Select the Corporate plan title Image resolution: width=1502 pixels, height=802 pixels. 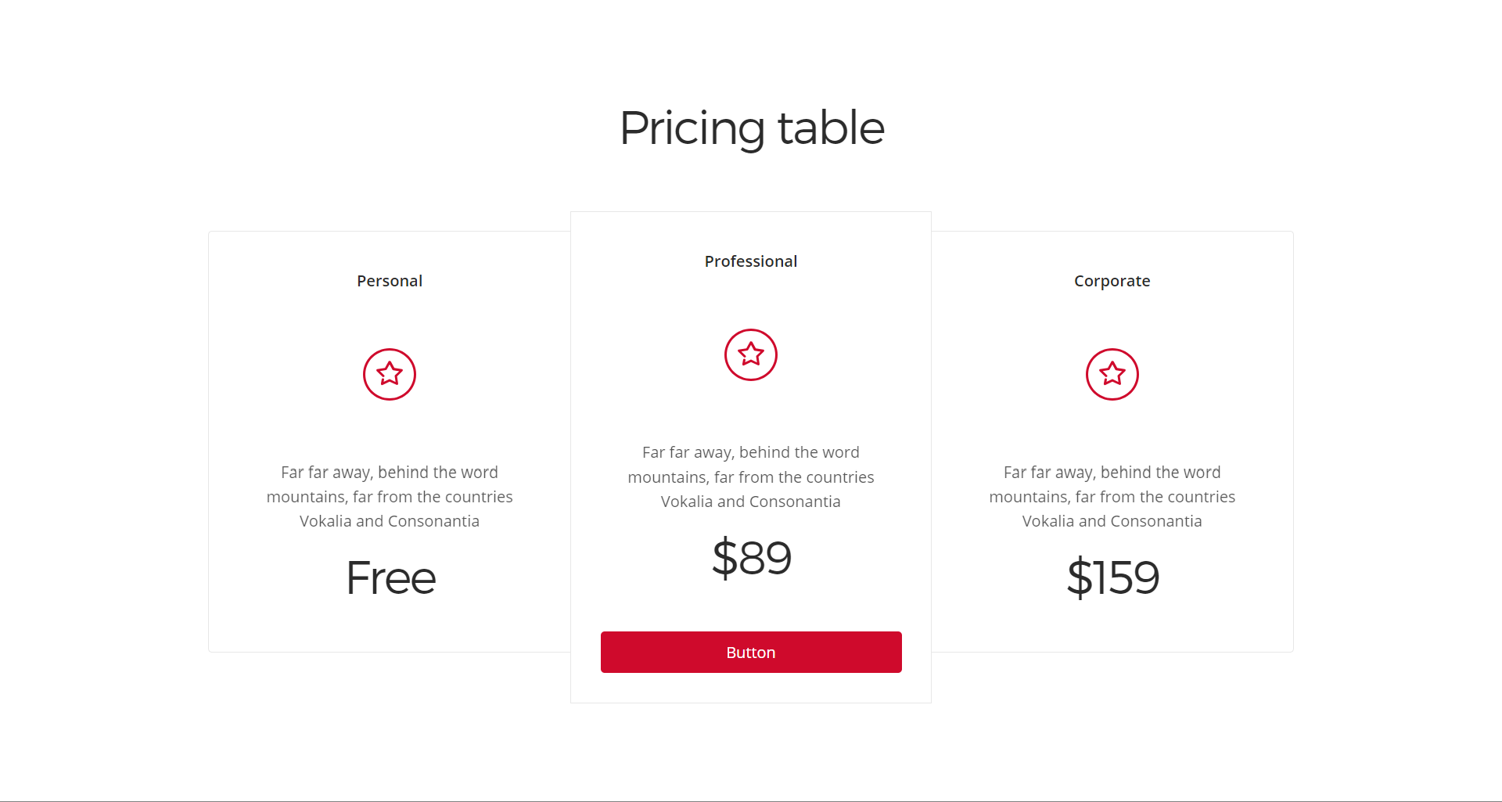(1112, 281)
